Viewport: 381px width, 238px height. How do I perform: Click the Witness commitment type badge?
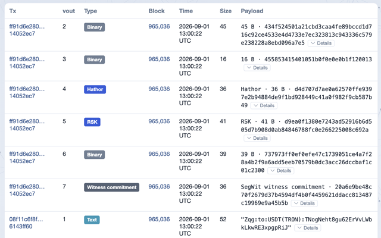click(x=112, y=187)
